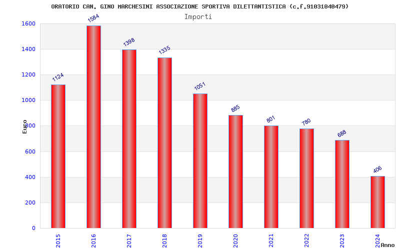This screenshot has height=250, width=400.
Task: Click the x-axis label 2020
Action: pyautogui.click(x=235, y=241)
